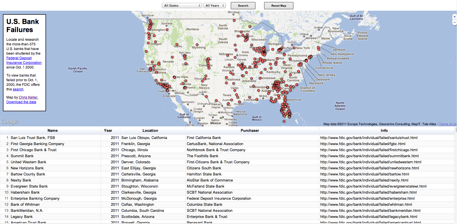
Task: Click the Reset Map button
Action: coord(279,5)
